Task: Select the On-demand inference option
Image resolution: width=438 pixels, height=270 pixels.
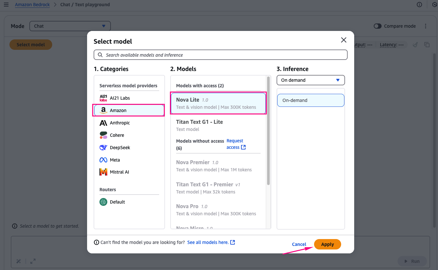Action: [x=310, y=100]
